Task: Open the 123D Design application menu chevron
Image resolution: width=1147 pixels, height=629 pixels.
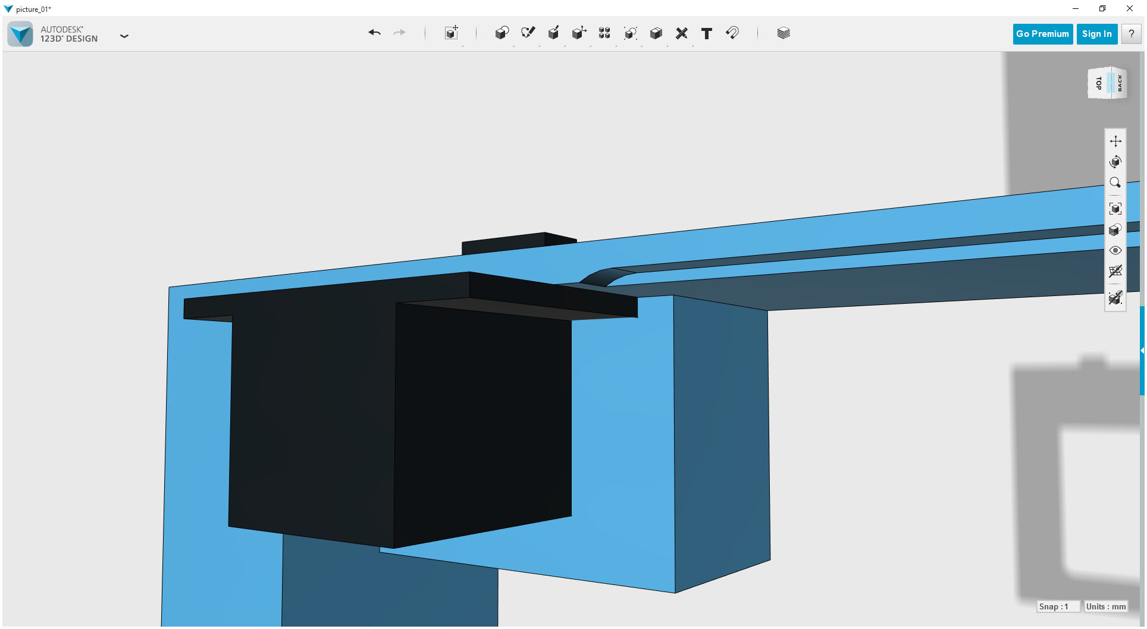Action: pyautogui.click(x=124, y=36)
